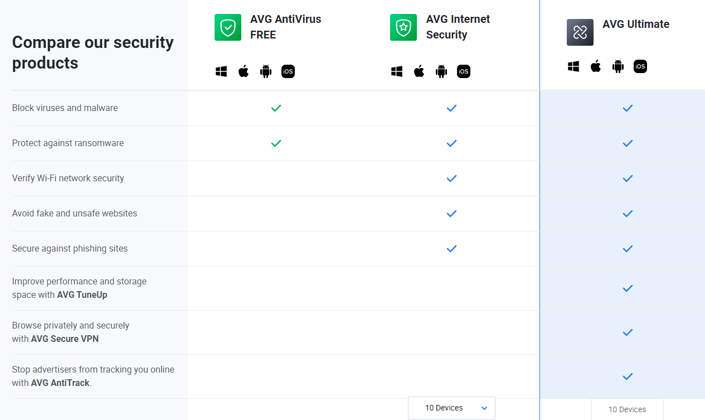
Task: Select the Windows icon under AVG AntiVirus FREE
Action: [x=221, y=71]
